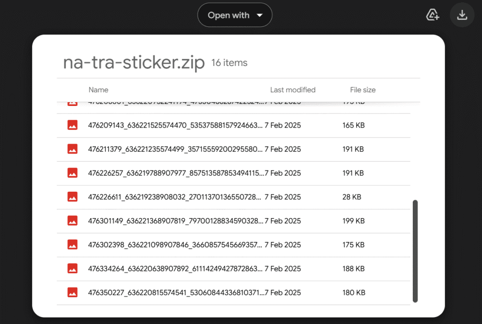Click image icon for file 476334264
Image resolution: width=482 pixels, height=324 pixels.
pos(72,269)
